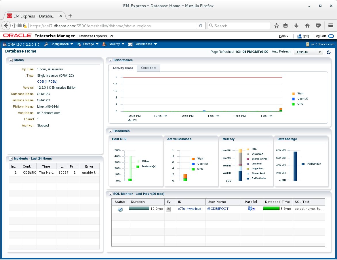Open SQL ID c77s1nw4a4uqz link
The width and height of the screenshot is (337, 260).
click(190, 209)
